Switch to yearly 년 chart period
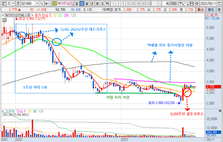223x142 pixels. tap(92, 3)
